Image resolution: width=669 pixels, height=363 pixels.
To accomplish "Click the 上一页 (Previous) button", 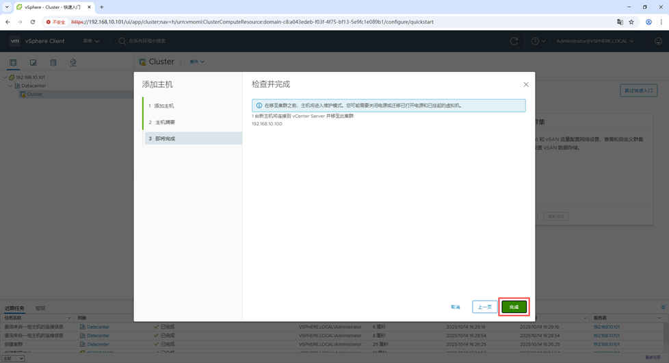I will click(484, 307).
